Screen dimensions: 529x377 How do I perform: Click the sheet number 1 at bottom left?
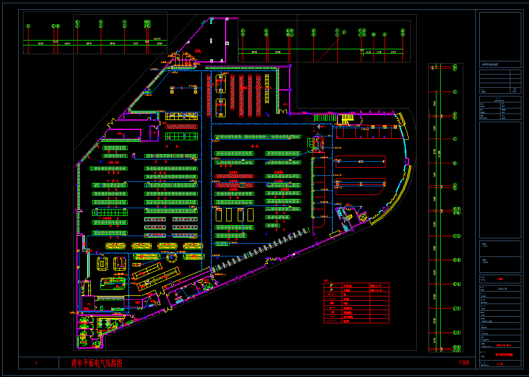(x=36, y=363)
